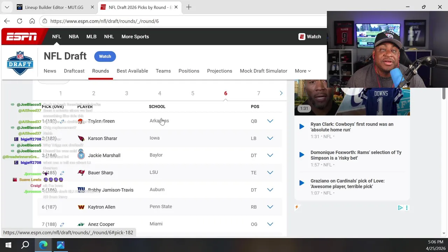This screenshot has height=252, width=448.
Task: Close the NFL Draft 2026 Picks tab
Action: 176,7
